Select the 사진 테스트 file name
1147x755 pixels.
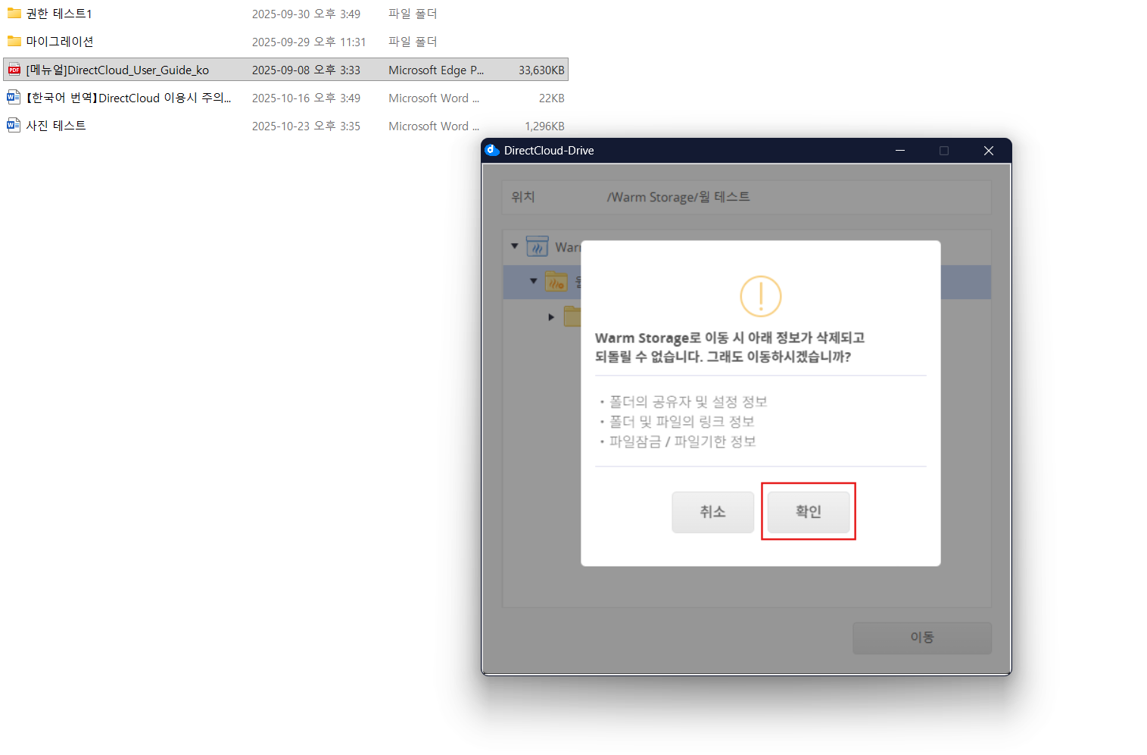56,126
